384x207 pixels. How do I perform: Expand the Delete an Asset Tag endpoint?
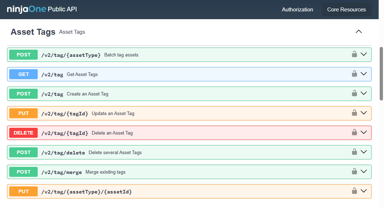(x=364, y=132)
